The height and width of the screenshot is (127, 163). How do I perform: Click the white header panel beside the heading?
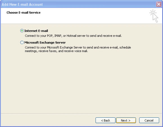tap(94, 15)
